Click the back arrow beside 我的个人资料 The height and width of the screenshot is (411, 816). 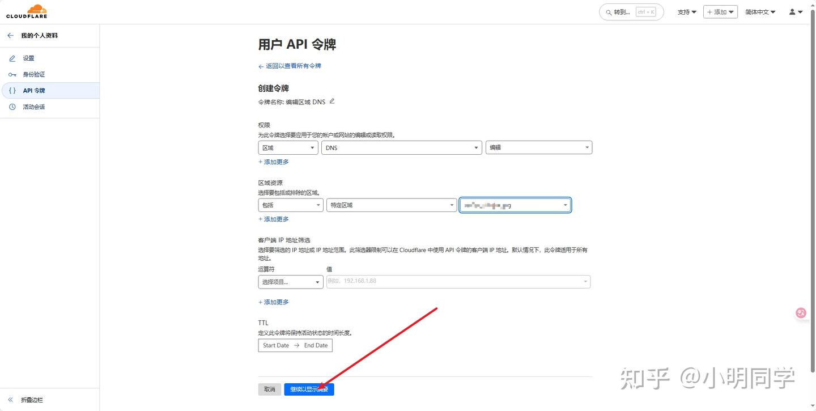[x=10, y=36]
